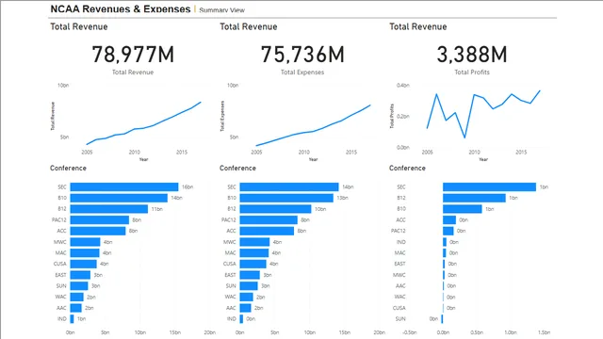Image resolution: width=603 pixels, height=339 pixels.
Task: Click the B10 bar labeled 13bn in expenses chart
Action: point(286,198)
